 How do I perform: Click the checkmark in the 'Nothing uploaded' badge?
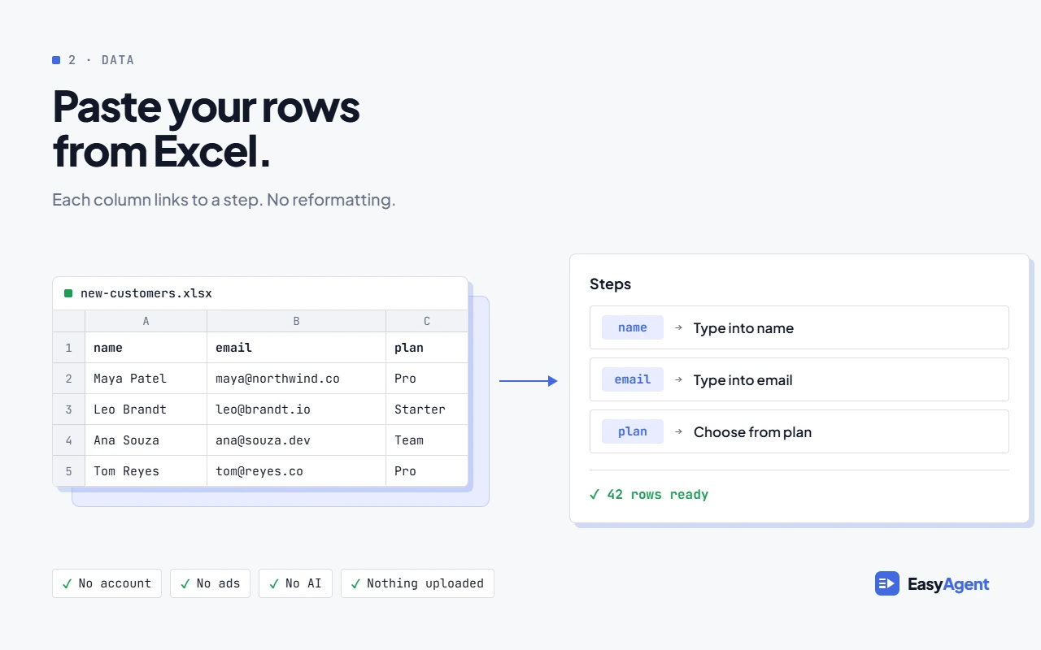pos(355,583)
